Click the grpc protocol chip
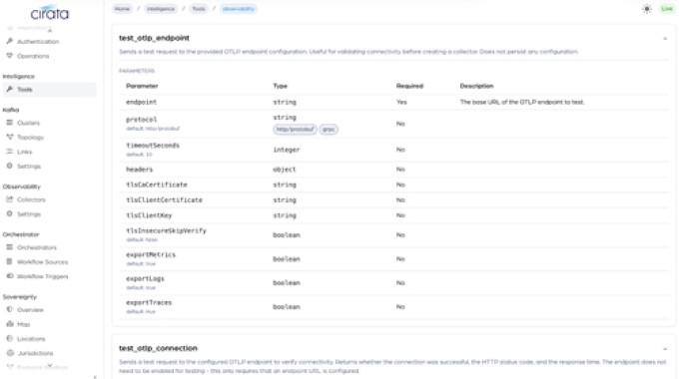 tap(329, 130)
